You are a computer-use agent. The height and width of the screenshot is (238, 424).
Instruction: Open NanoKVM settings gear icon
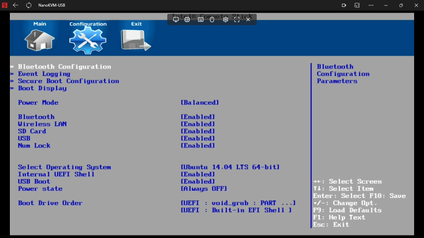pos(226,20)
